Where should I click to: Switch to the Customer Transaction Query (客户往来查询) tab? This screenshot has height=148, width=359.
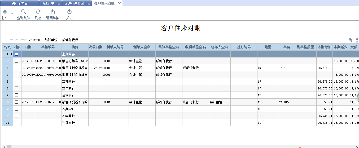[x=74, y=3]
